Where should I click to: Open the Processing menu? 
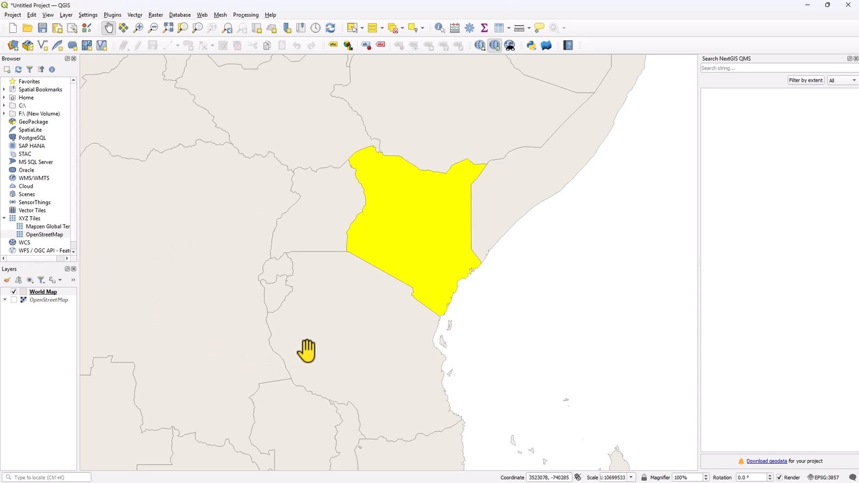click(x=246, y=14)
